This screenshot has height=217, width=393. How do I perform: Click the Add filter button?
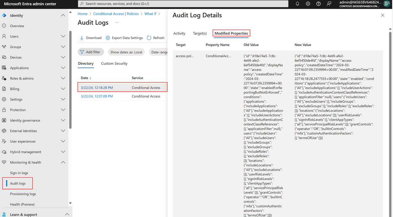(91, 52)
